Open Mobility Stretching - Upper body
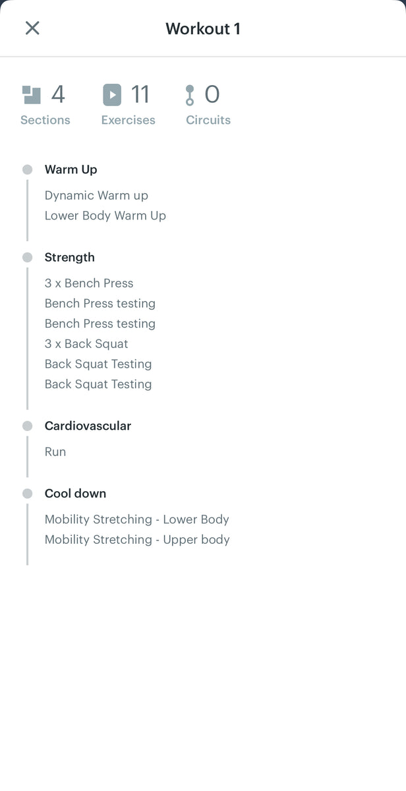The height and width of the screenshot is (791, 406). pyautogui.click(x=137, y=540)
